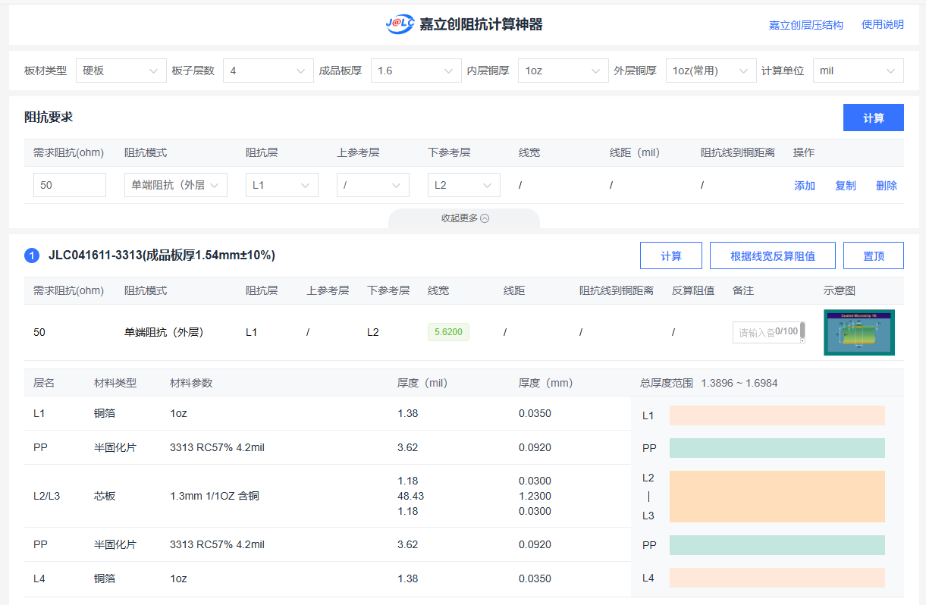Open the 阻抗模式 dropdown 单端阻抗（外层

(176, 185)
